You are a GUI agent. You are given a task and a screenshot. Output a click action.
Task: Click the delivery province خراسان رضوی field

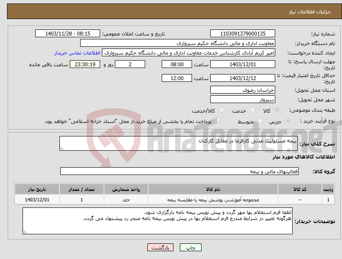pos(243,90)
